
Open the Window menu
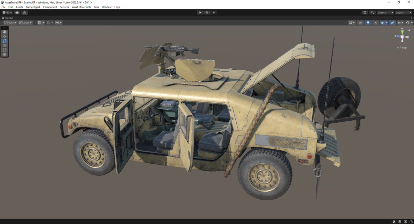point(107,7)
